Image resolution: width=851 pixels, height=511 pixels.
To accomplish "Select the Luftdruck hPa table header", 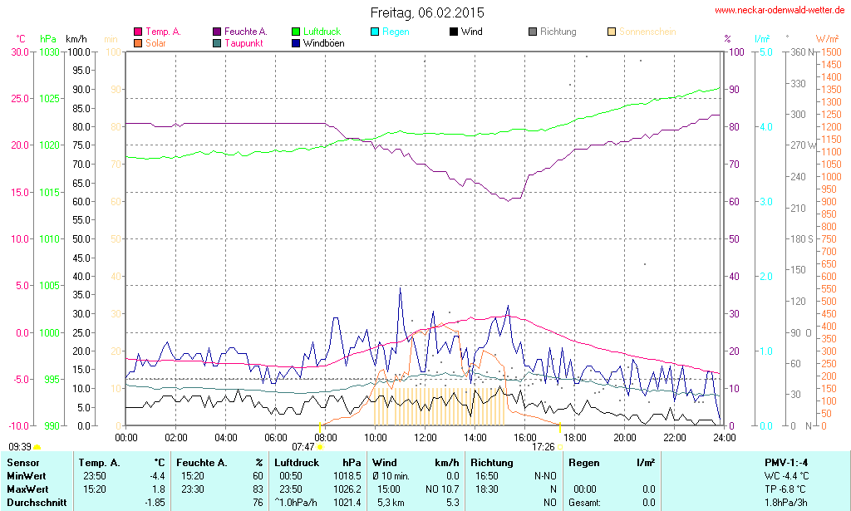I will pyautogui.click(x=317, y=462).
